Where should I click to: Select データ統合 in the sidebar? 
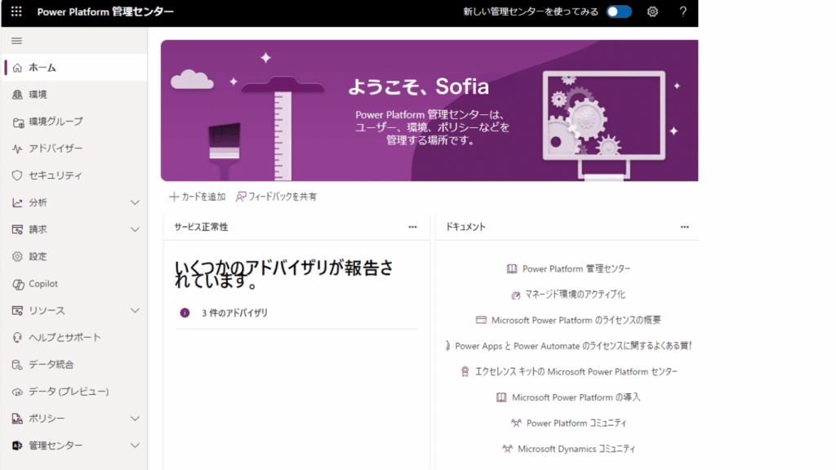(51, 365)
